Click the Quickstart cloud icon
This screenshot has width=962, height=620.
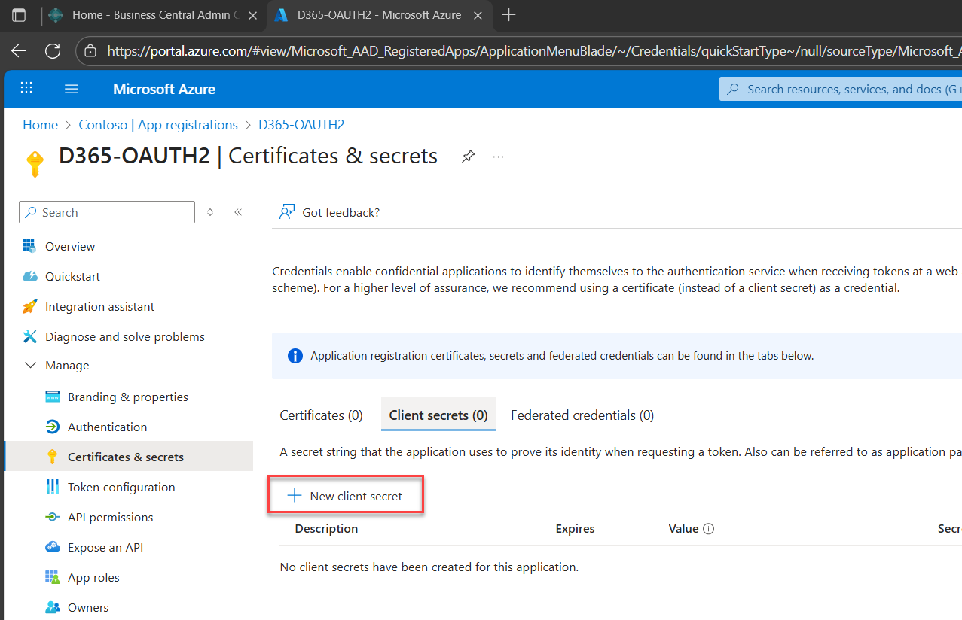29,276
